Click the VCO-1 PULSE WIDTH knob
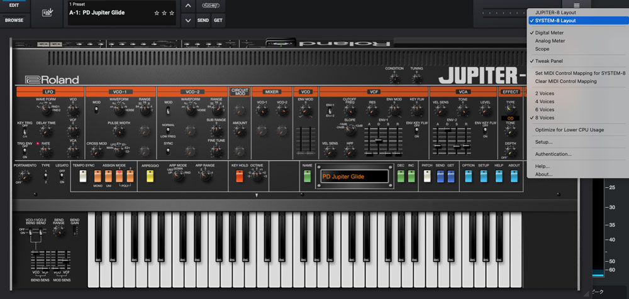The height and width of the screenshot is (299, 629). coord(118,131)
